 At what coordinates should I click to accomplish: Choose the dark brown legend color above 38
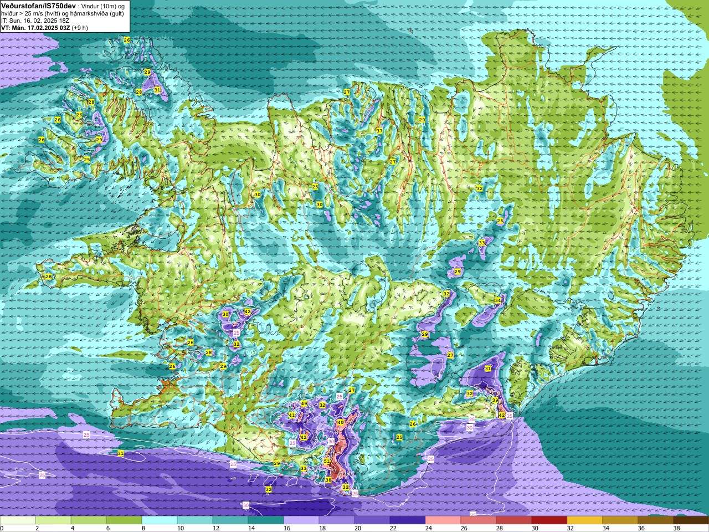click(691, 520)
